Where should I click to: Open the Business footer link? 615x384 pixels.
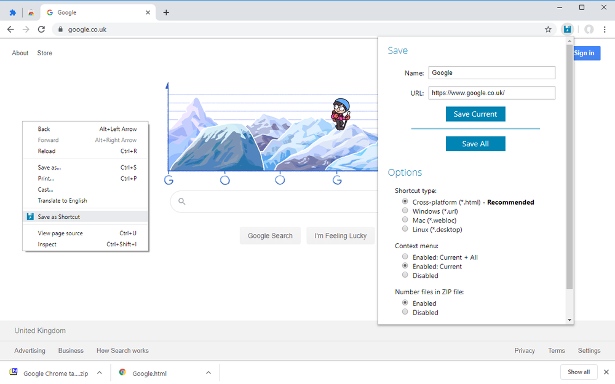71,351
